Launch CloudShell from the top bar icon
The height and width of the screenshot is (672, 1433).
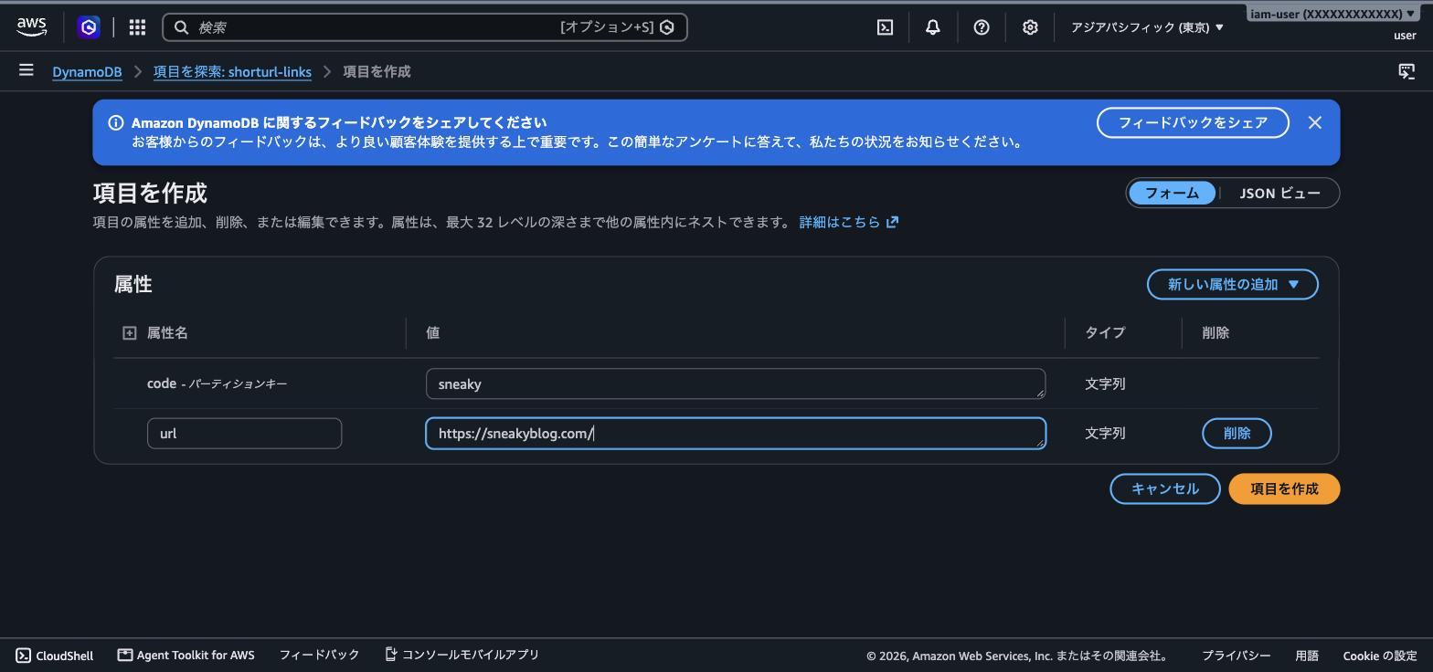[885, 27]
